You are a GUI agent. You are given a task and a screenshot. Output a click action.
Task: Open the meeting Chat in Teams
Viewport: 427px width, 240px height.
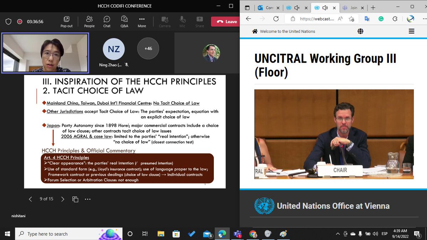(x=107, y=22)
